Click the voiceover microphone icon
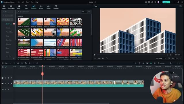This screenshot has width=184, height=104. [x=143, y=63]
